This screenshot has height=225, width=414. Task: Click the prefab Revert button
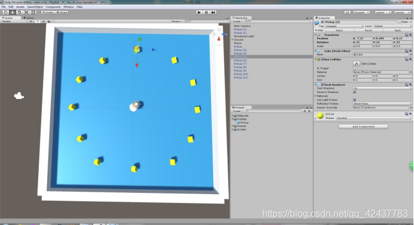[369, 30]
